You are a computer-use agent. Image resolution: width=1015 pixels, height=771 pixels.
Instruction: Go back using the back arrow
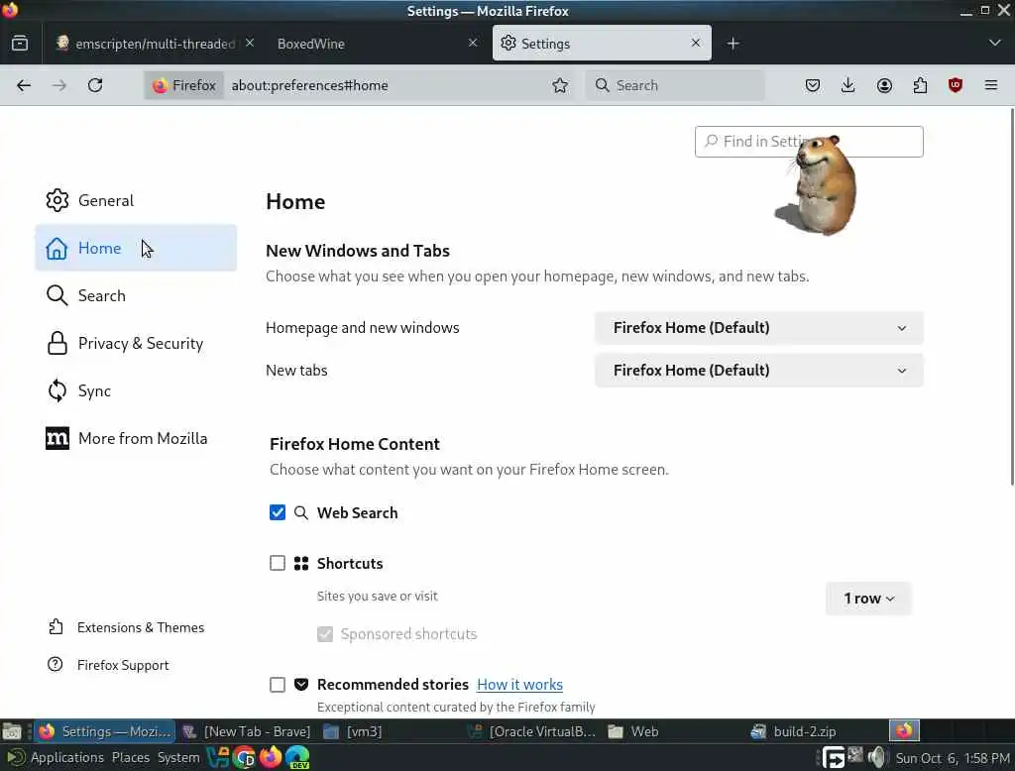click(24, 85)
